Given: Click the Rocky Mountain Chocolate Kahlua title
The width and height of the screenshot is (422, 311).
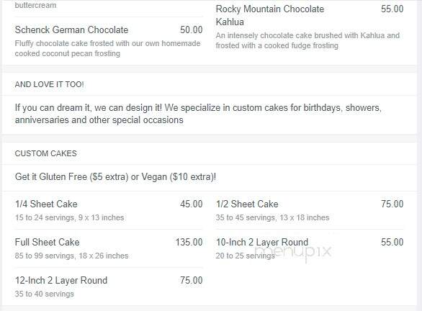Looking at the screenshot, I should pos(269,15).
